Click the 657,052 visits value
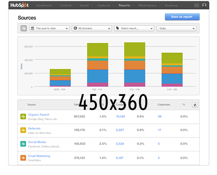217x175 pixels. click(80, 117)
